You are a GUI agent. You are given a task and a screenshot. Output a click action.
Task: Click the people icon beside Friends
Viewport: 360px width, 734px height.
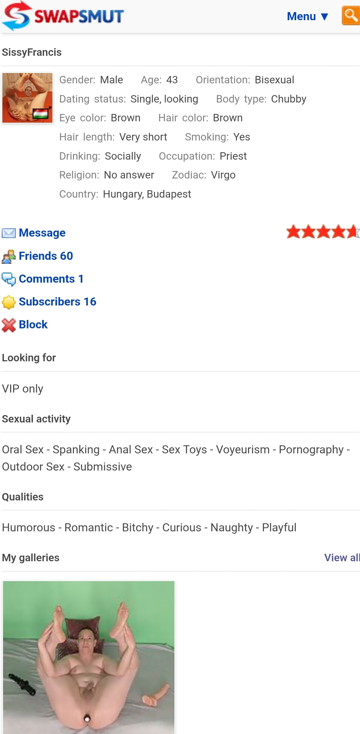[9, 256]
